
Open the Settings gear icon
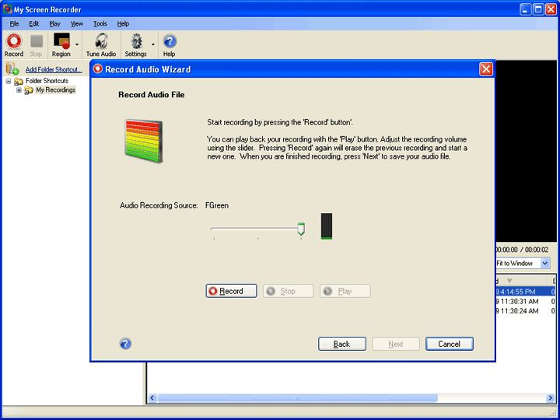point(137,41)
